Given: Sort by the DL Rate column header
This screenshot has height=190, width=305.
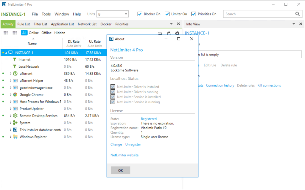Looking at the screenshot, I should (74, 43).
